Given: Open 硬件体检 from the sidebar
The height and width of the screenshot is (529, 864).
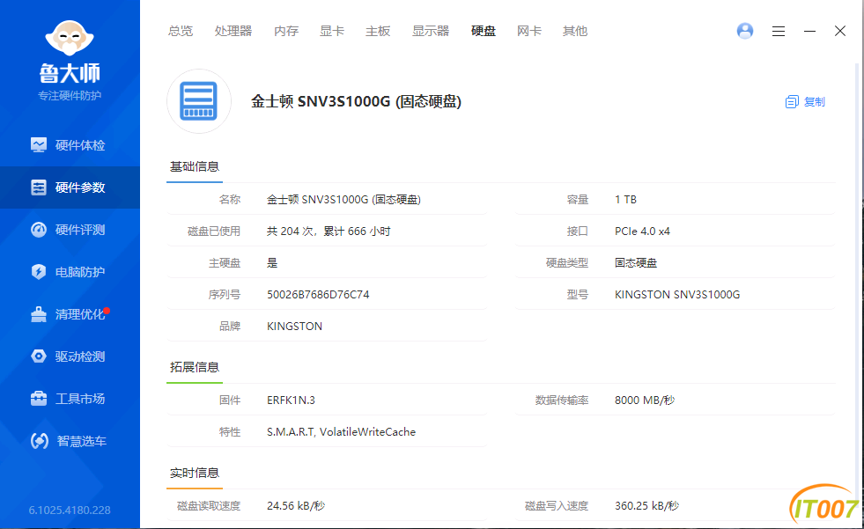Looking at the screenshot, I should click(70, 145).
